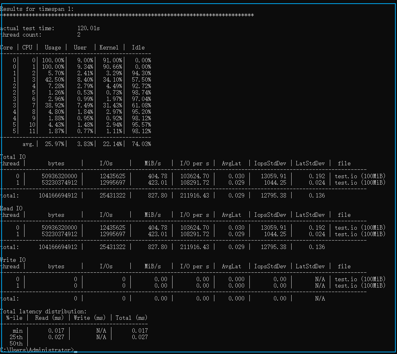Click the actual test time value 120.01s
Viewport: 397px width, 354px height.
coord(88,28)
